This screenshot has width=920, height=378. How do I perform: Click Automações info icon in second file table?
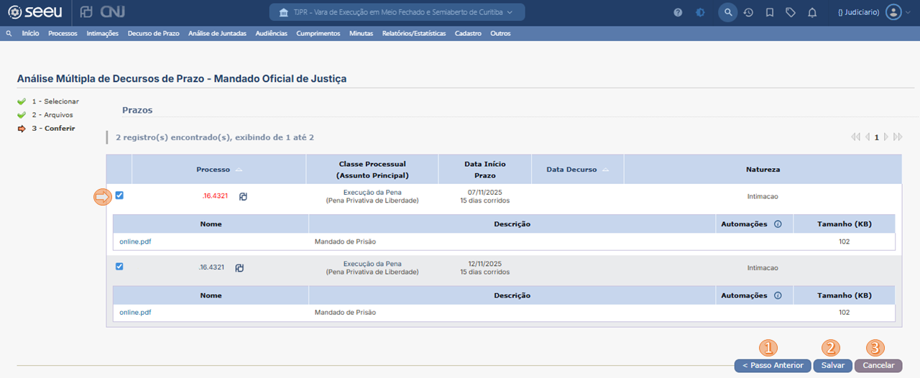click(778, 295)
